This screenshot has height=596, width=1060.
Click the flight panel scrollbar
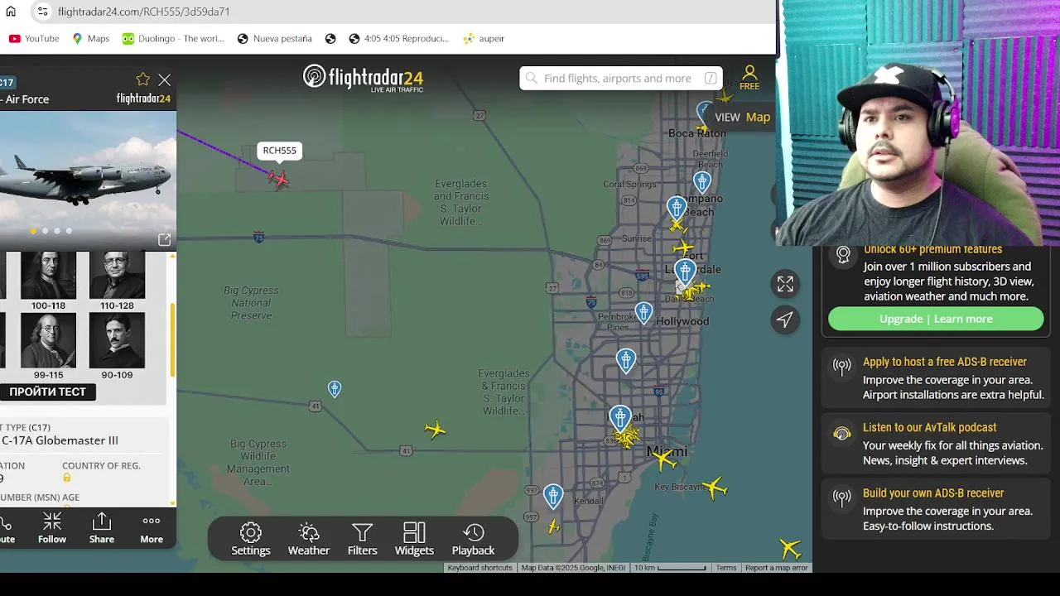click(x=173, y=340)
